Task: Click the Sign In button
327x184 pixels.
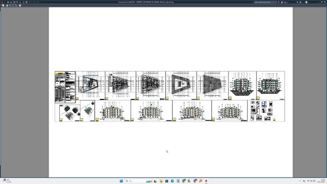Action: 284,2
